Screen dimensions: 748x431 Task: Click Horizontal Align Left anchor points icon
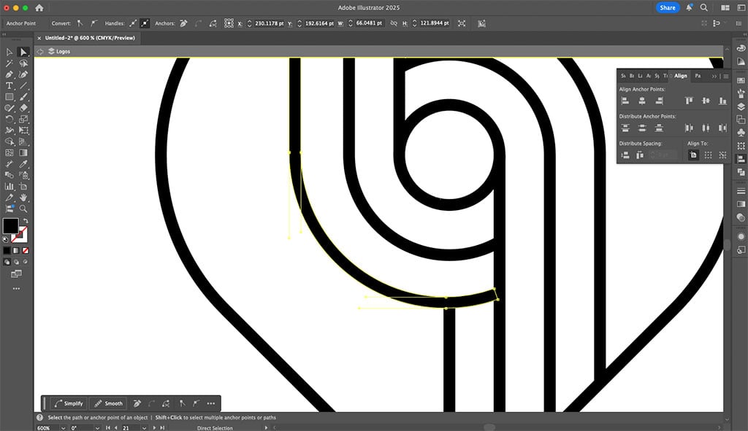tap(625, 101)
